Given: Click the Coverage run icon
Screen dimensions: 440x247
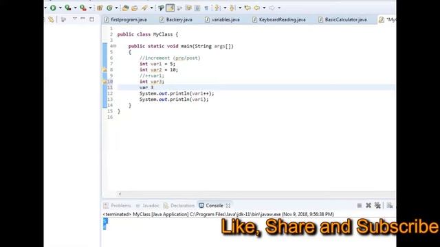Looking at the screenshot, I should 67,8.
